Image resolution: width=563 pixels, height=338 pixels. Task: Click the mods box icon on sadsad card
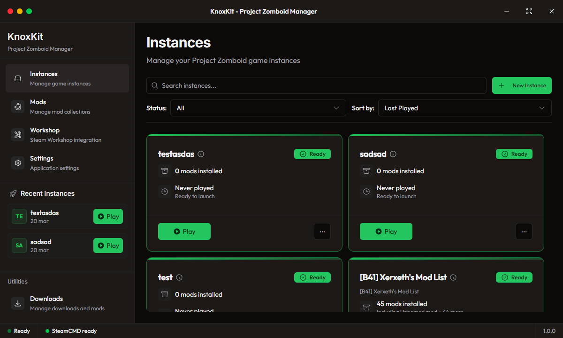click(366, 171)
